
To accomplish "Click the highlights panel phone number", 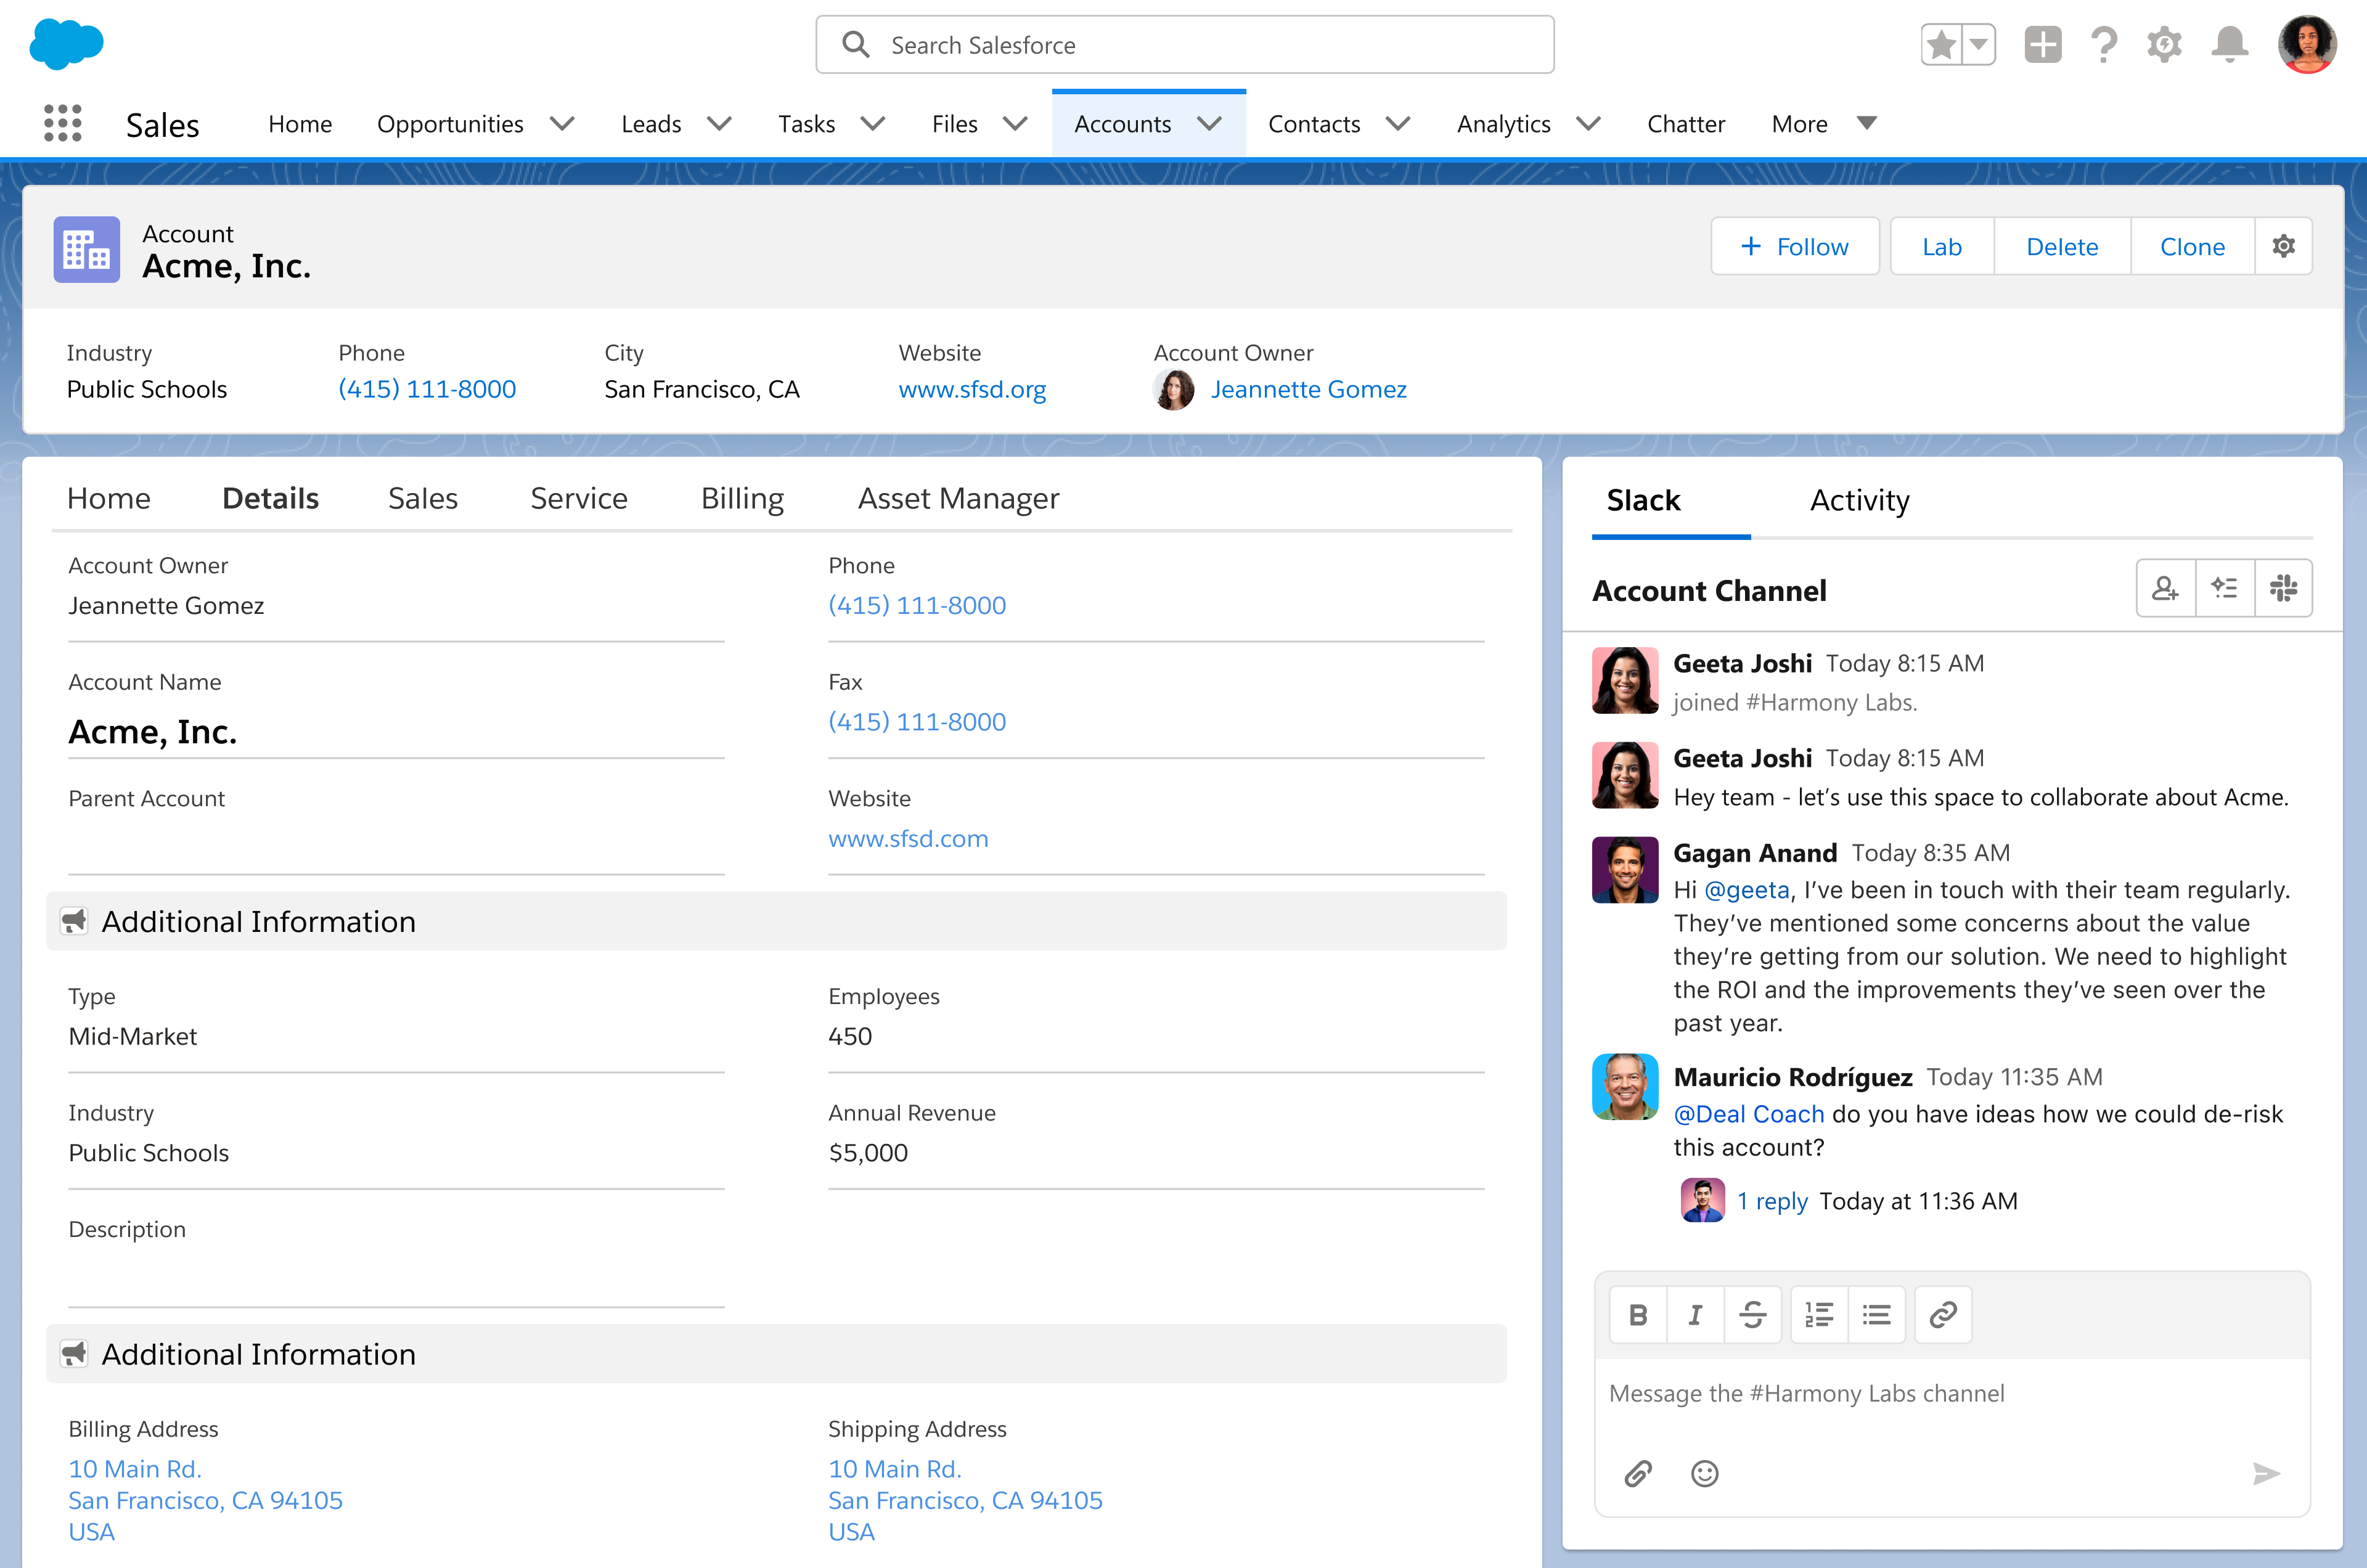I will (x=427, y=389).
